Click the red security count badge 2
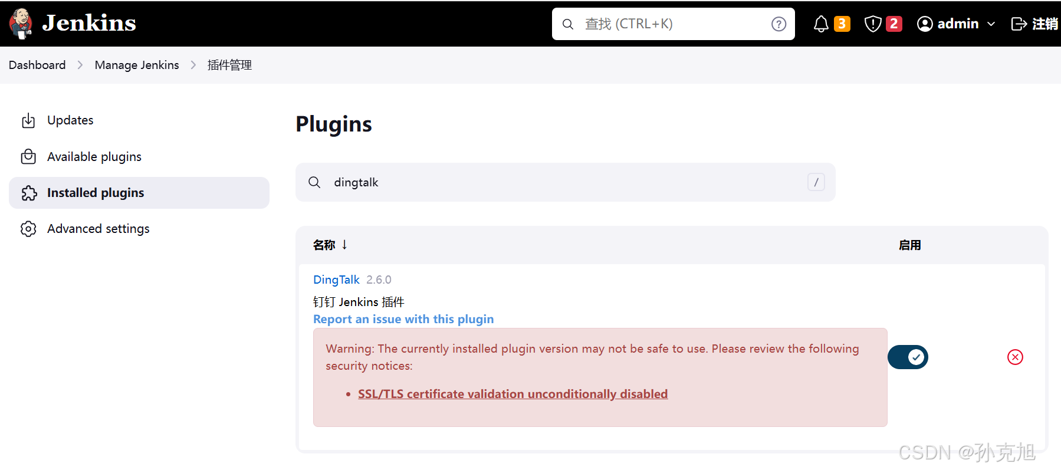 click(894, 24)
